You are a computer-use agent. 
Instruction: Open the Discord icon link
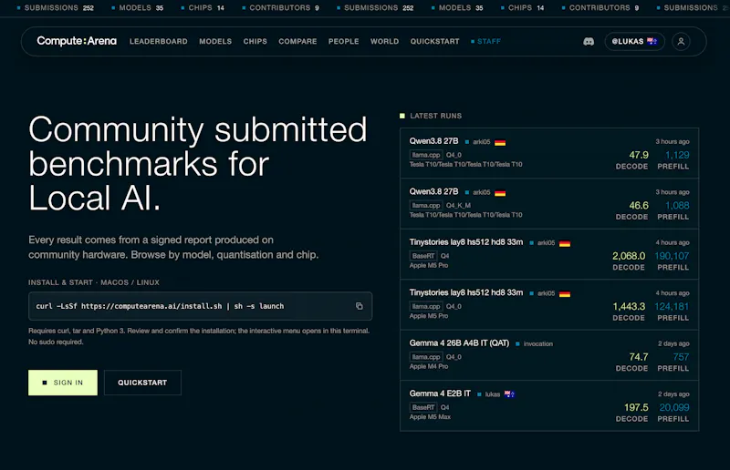pyautogui.click(x=589, y=41)
